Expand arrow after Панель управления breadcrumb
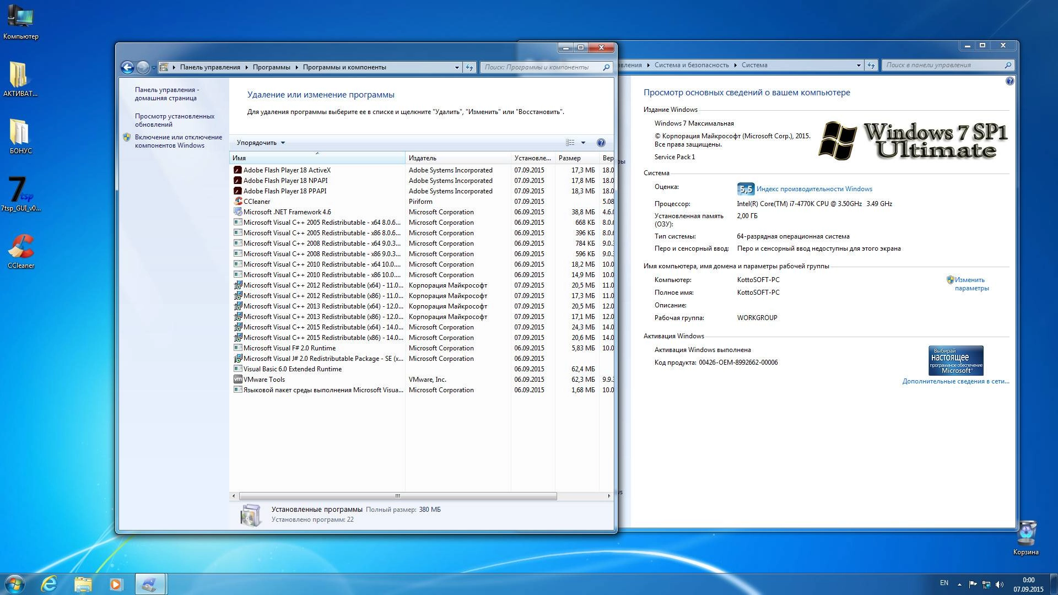The width and height of the screenshot is (1058, 595). coord(246,67)
